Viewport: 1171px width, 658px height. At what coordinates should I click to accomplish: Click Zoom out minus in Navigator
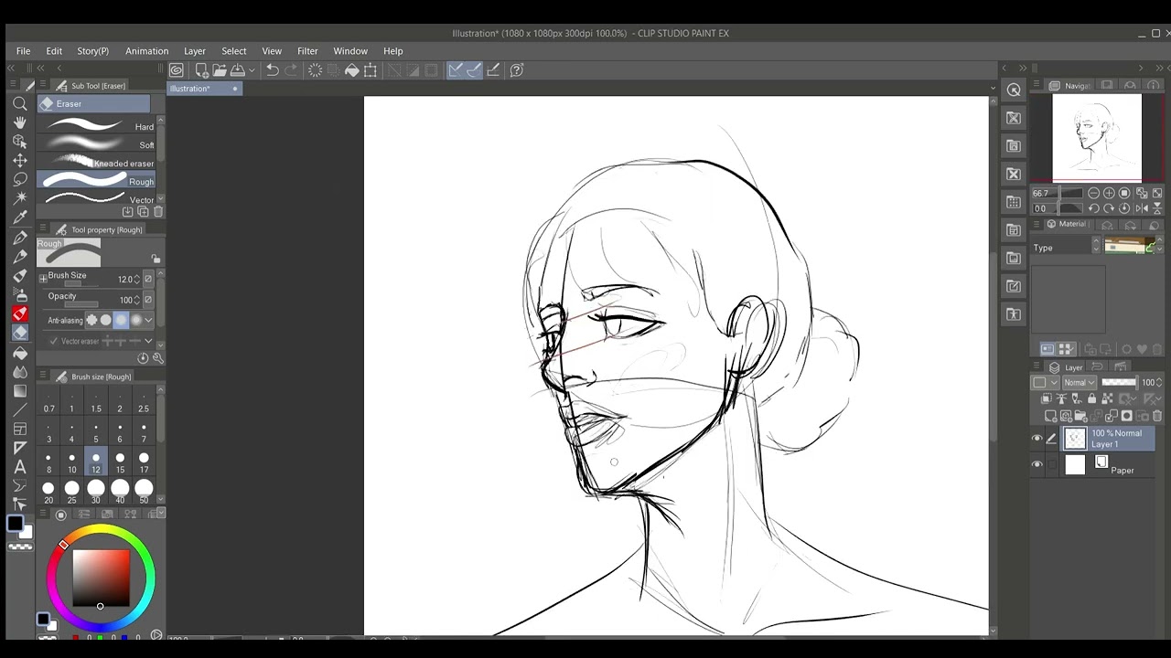[1093, 193]
